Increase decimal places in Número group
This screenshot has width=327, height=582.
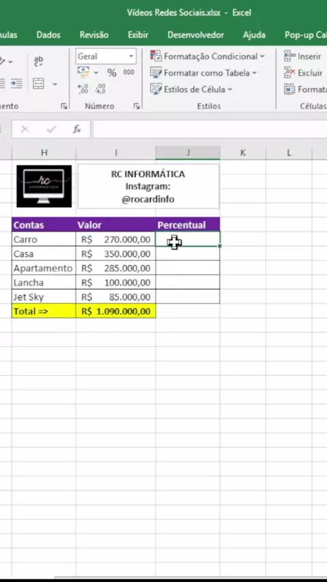click(x=83, y=89)
